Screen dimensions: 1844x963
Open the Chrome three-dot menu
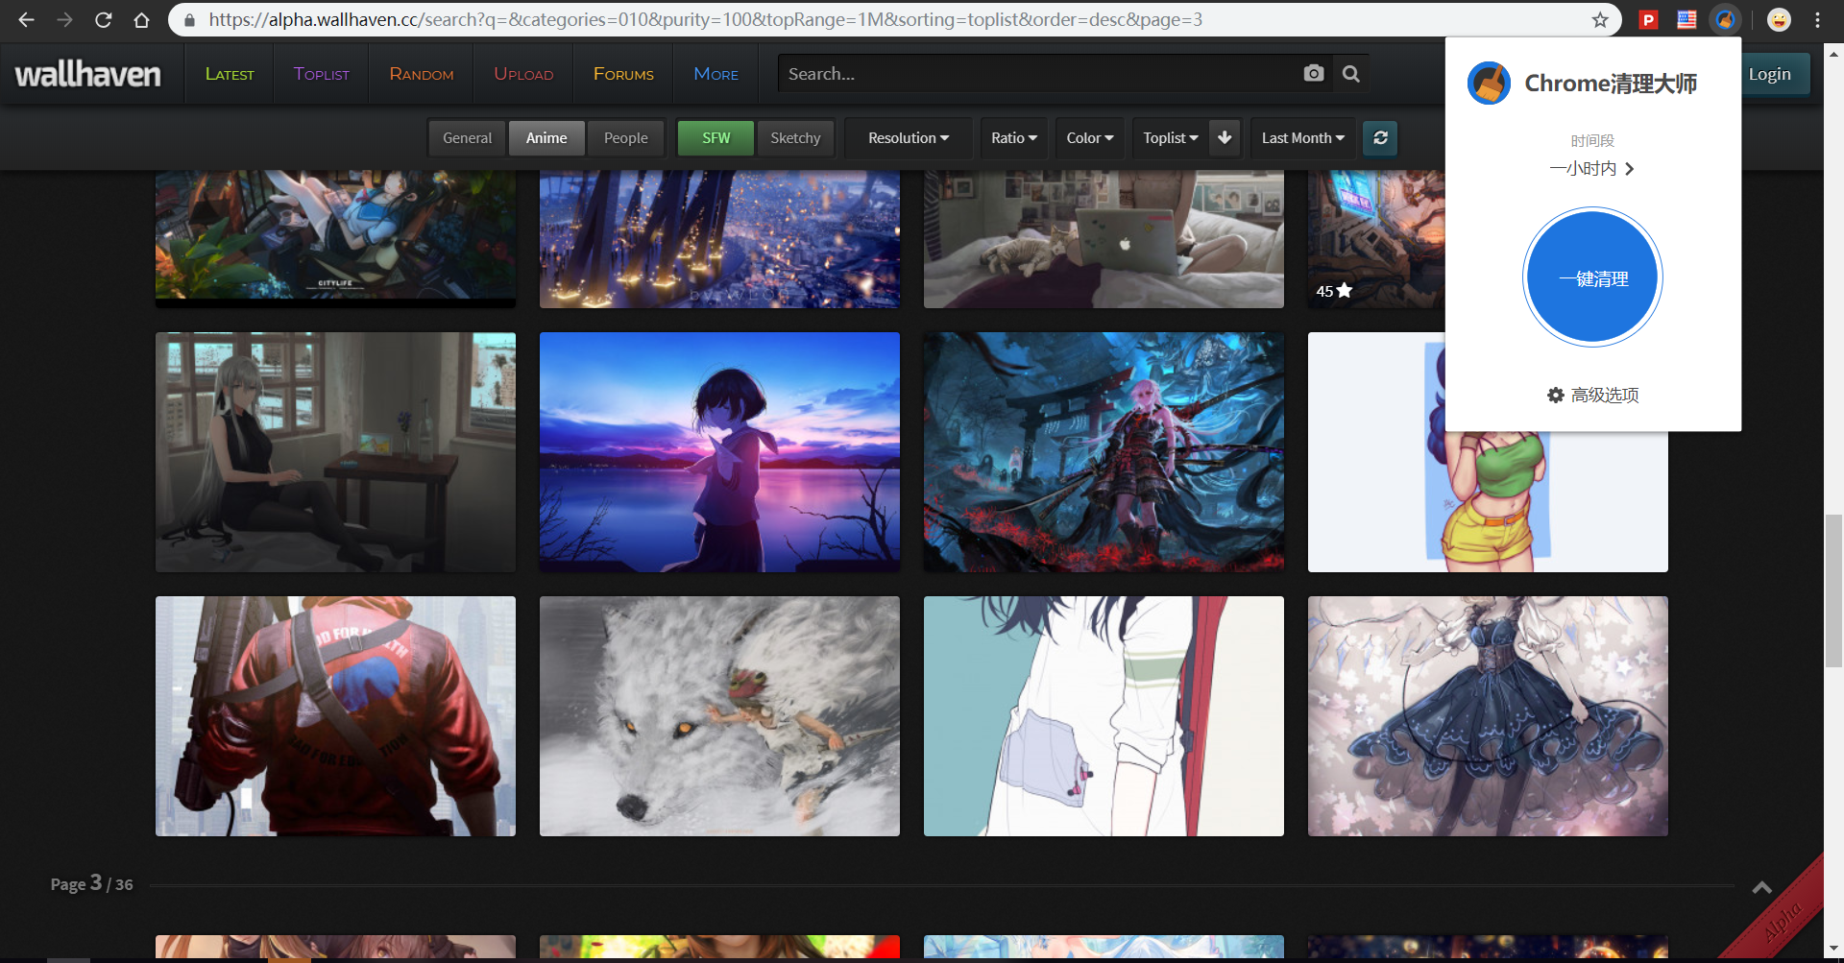pyautogui.click(x=1818, y=19)
